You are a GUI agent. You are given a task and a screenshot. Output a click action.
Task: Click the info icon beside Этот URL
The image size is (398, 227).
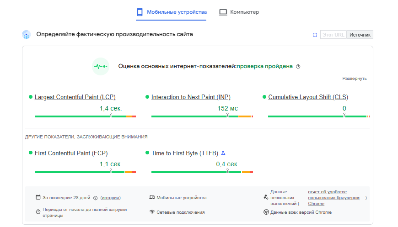click(x=315, y=35)
